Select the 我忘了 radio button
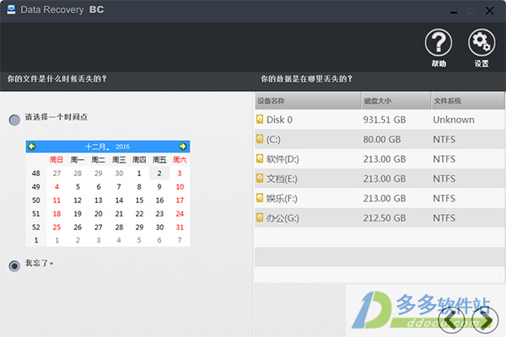This screenshot has height=337, width=506. coord(14,265)
